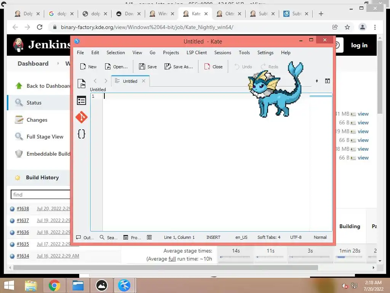Click the Jenkins find build input field

click(x=41, y=195)
